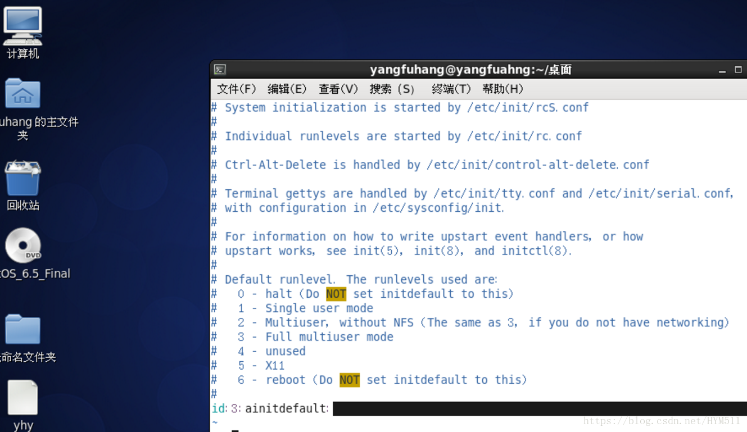Click the label 'yhy' under file icon
Viewport: 747px width, 432px height.
click(23, 425)
